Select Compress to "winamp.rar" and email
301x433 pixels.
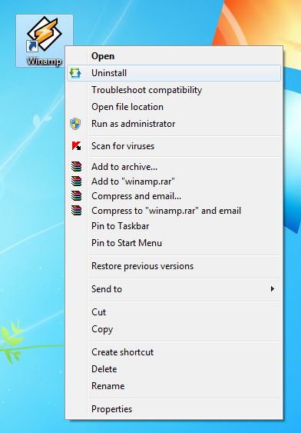(x=174, y=211)
